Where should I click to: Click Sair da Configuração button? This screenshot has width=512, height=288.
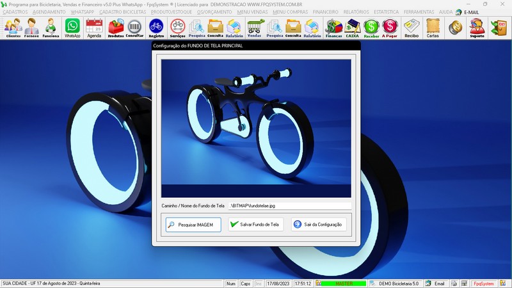(x=319, y=225)
